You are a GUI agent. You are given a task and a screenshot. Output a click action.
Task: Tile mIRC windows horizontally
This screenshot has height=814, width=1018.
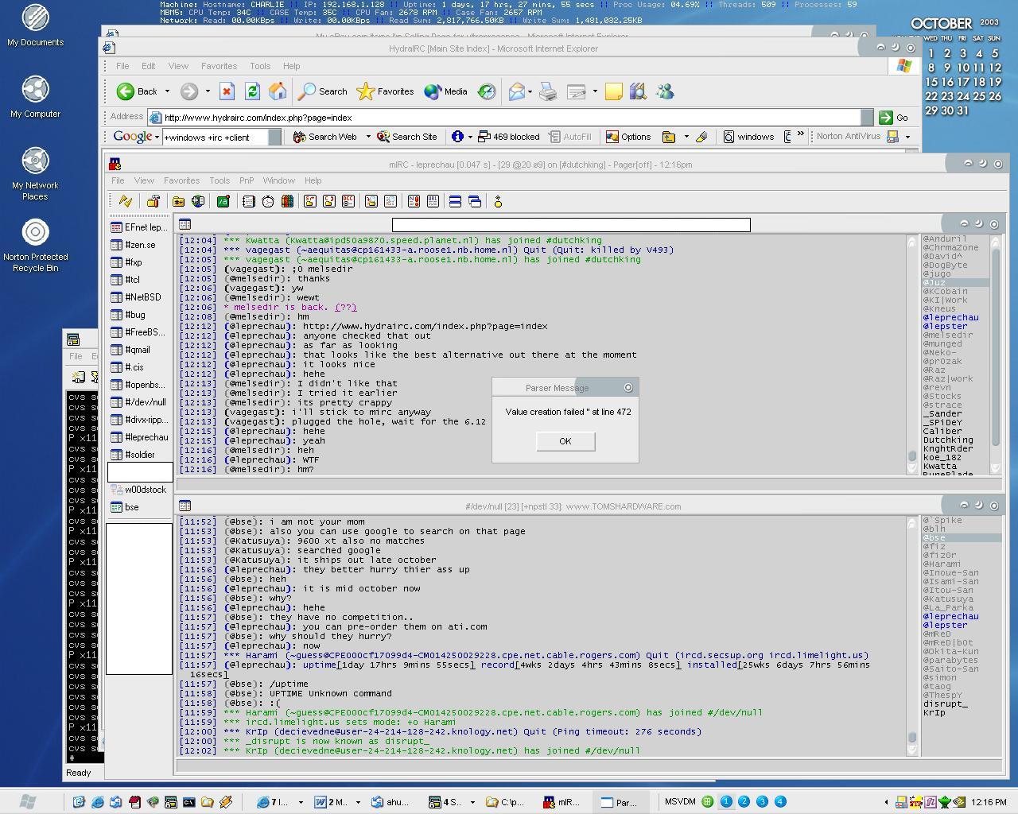click(x=455, y=202)
